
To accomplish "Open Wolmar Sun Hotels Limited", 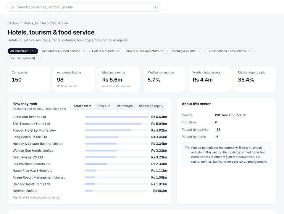I will coord(33,151).
